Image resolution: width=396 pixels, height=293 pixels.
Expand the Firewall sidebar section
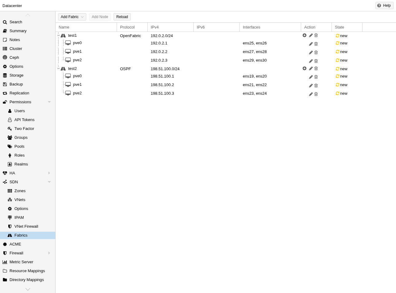coord(49,253)
